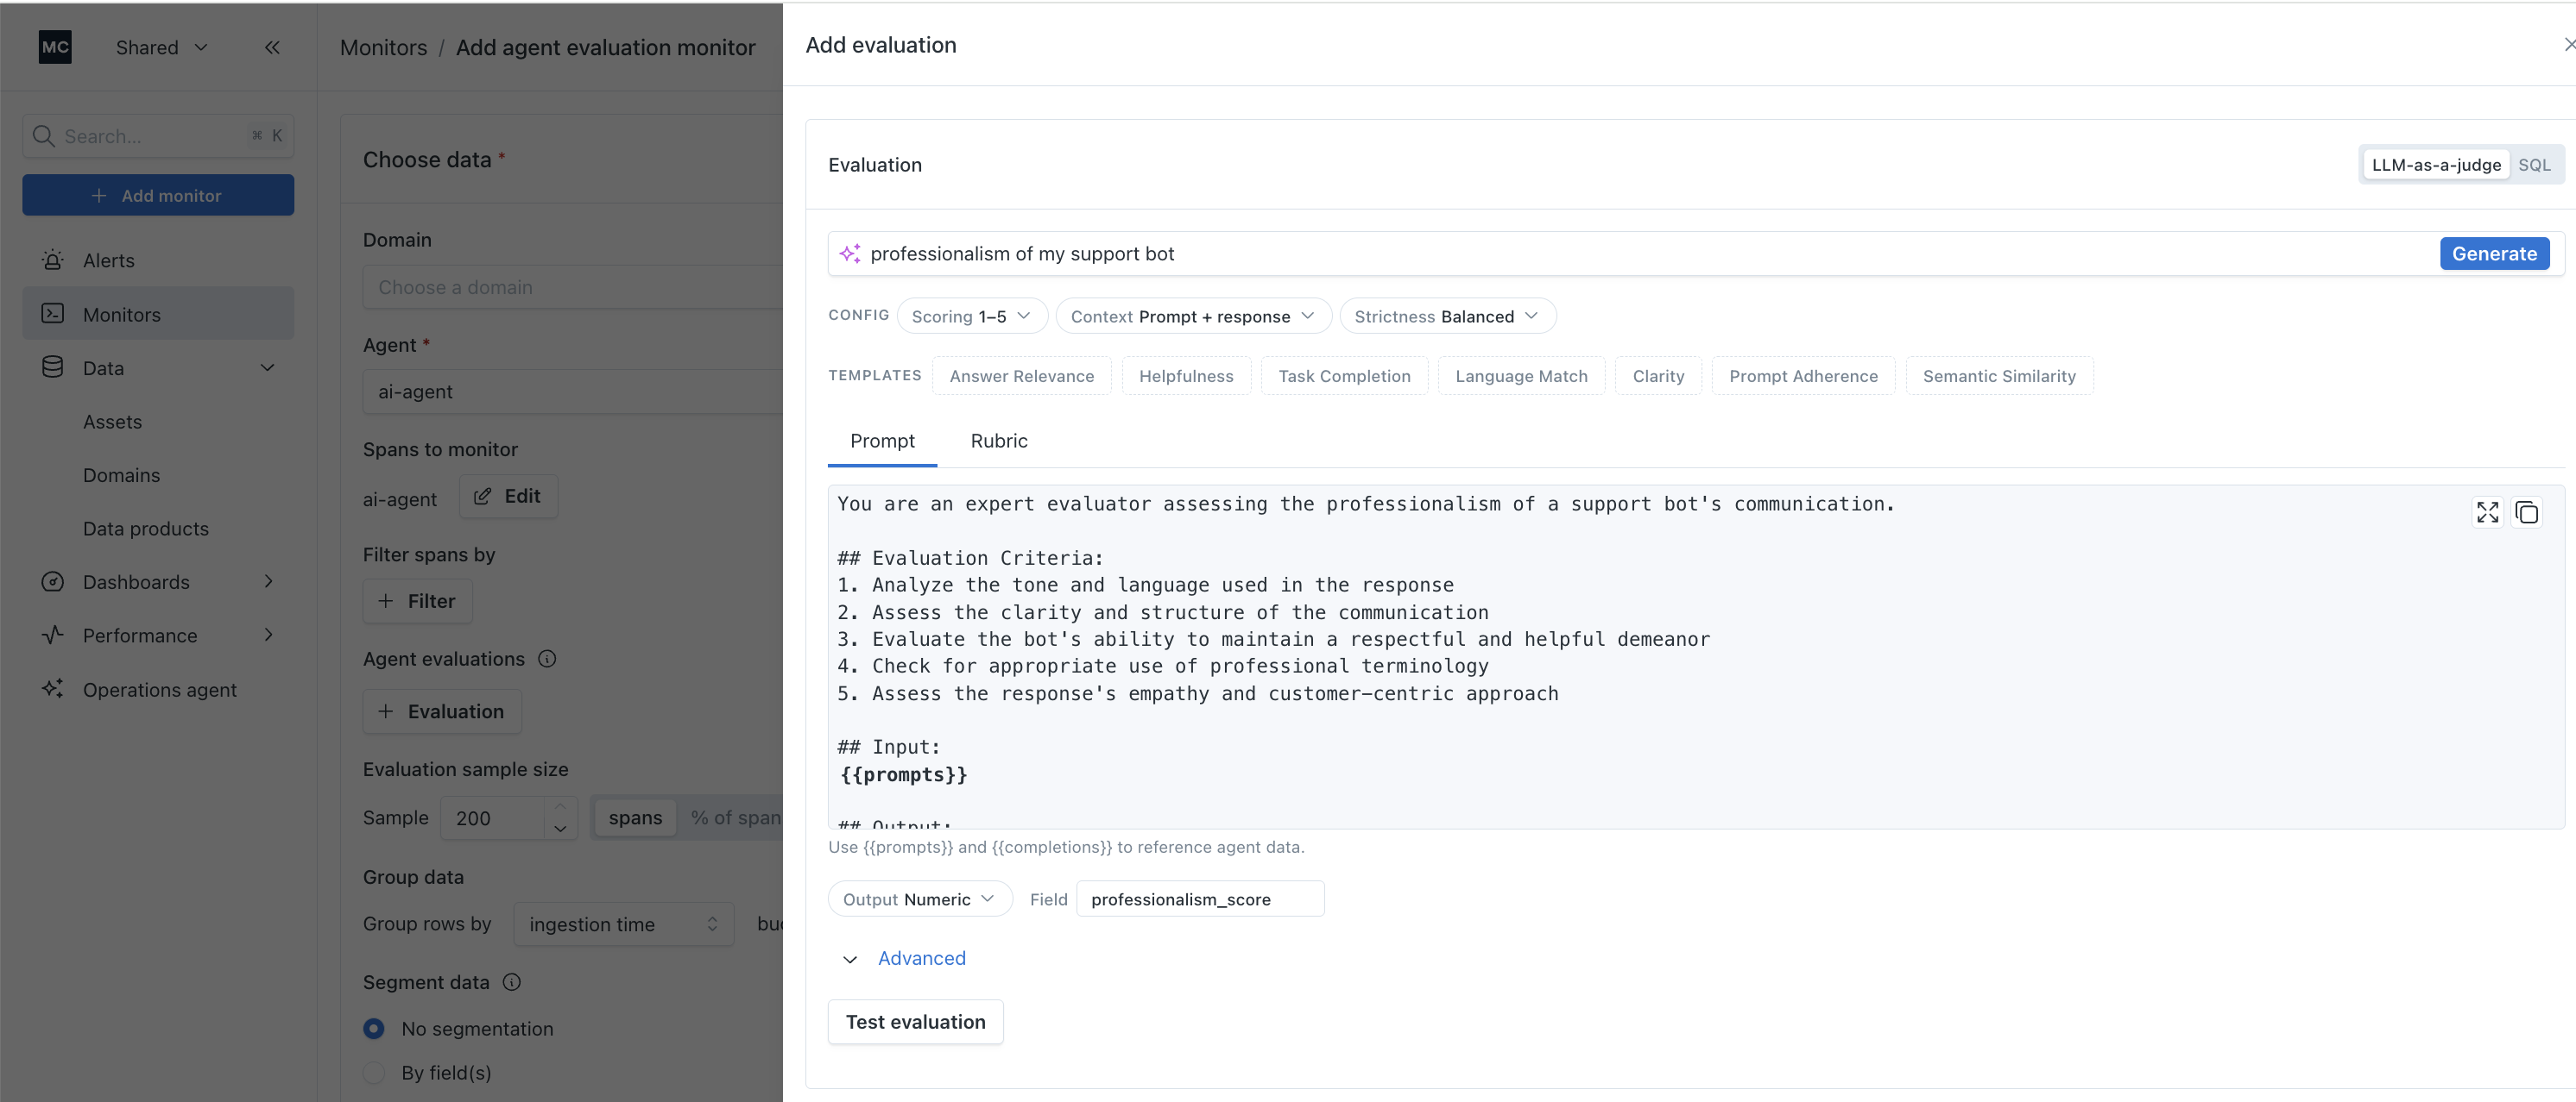The height and width of the screenshot is (1102, 2576).
Task: Open Monitors in the sidebar menu
Action: 122,314
